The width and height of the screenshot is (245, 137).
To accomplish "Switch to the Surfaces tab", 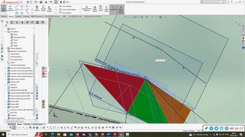I will click(18, 16).
